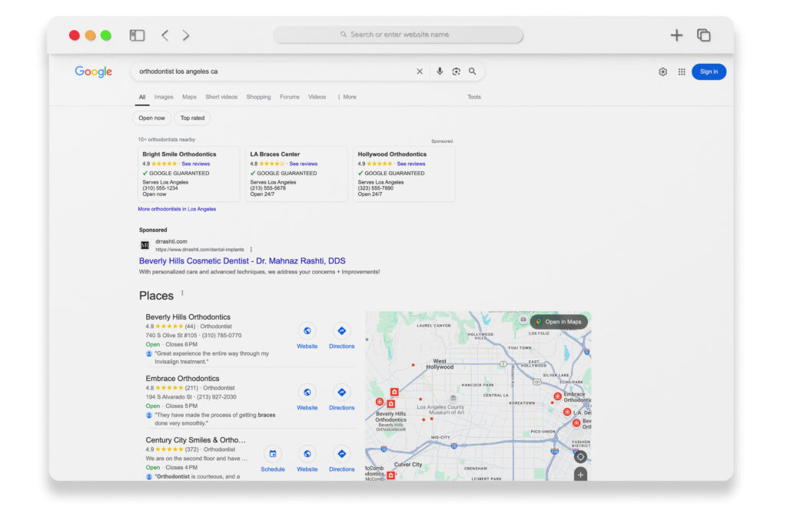Open Hollywood Orthodontics listing title

click(392, 154)
